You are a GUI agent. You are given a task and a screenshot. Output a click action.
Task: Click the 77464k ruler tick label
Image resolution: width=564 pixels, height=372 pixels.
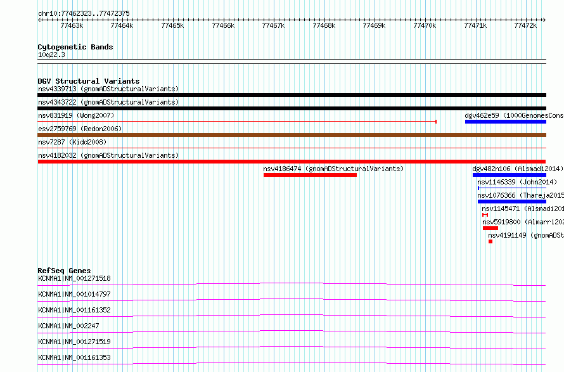coord(122,25)
